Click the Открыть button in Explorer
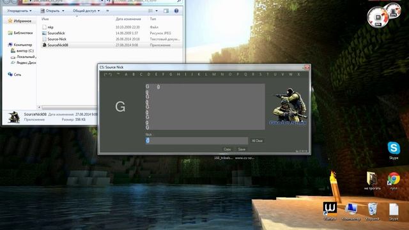Image resolution: width=409 pixels, height=230 pixels. (x=50, y=11)
